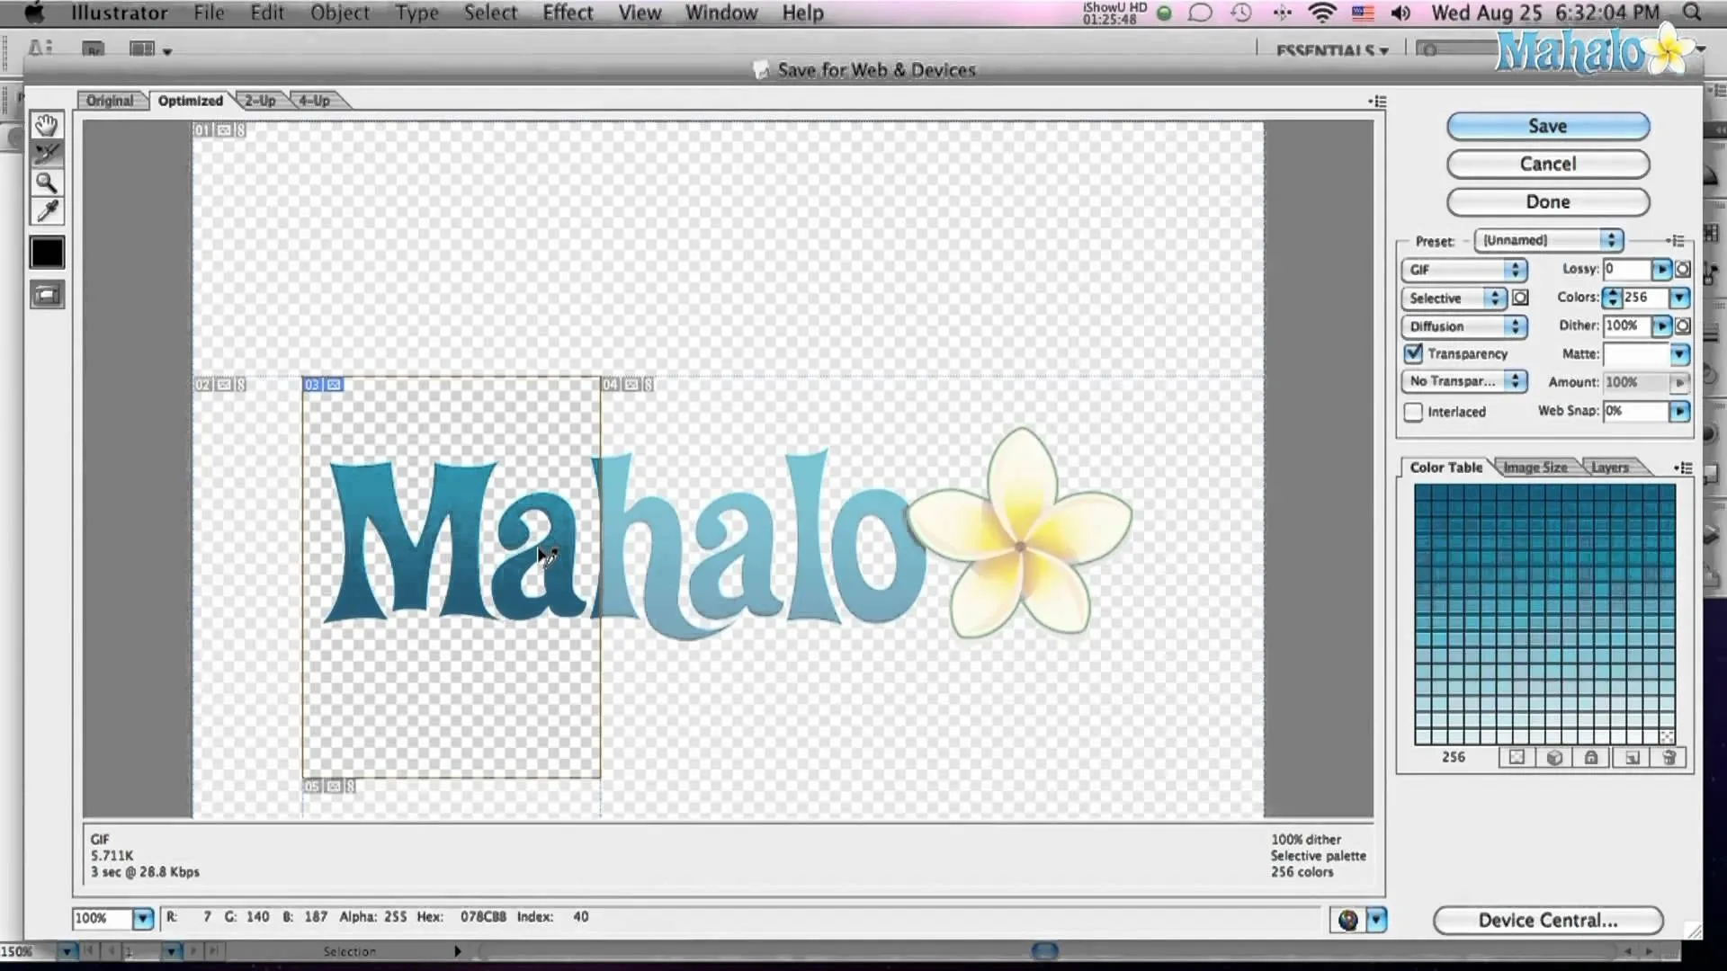Select the Hand tool
This screenshot has width=1727, height=971.
coord(47,124)
